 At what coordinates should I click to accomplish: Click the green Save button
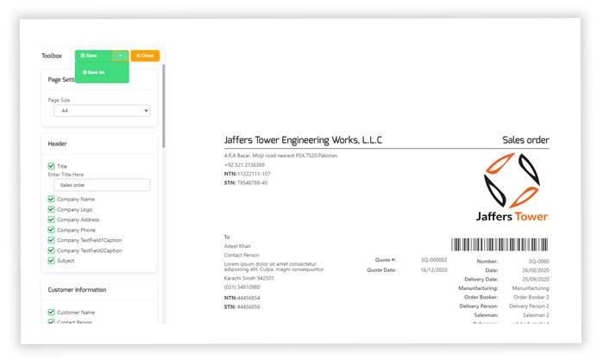[x=93, y=56]
